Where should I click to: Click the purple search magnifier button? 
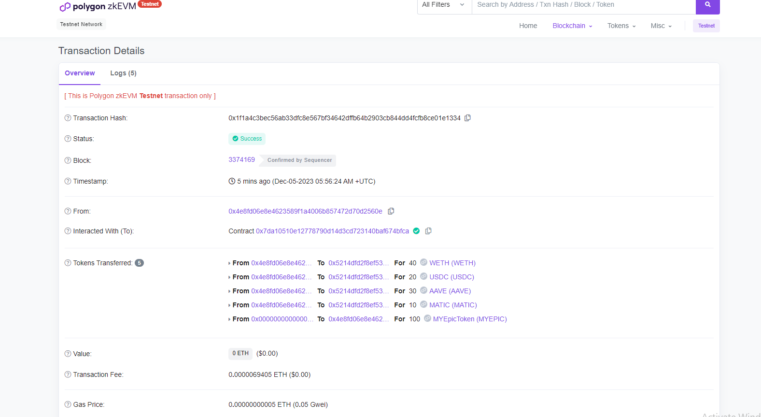click(x=707, y=5)
